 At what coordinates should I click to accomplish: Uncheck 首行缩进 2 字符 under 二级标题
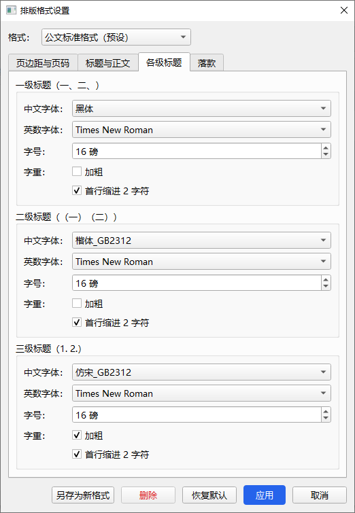pyautogui.click(x=77, y=323)
